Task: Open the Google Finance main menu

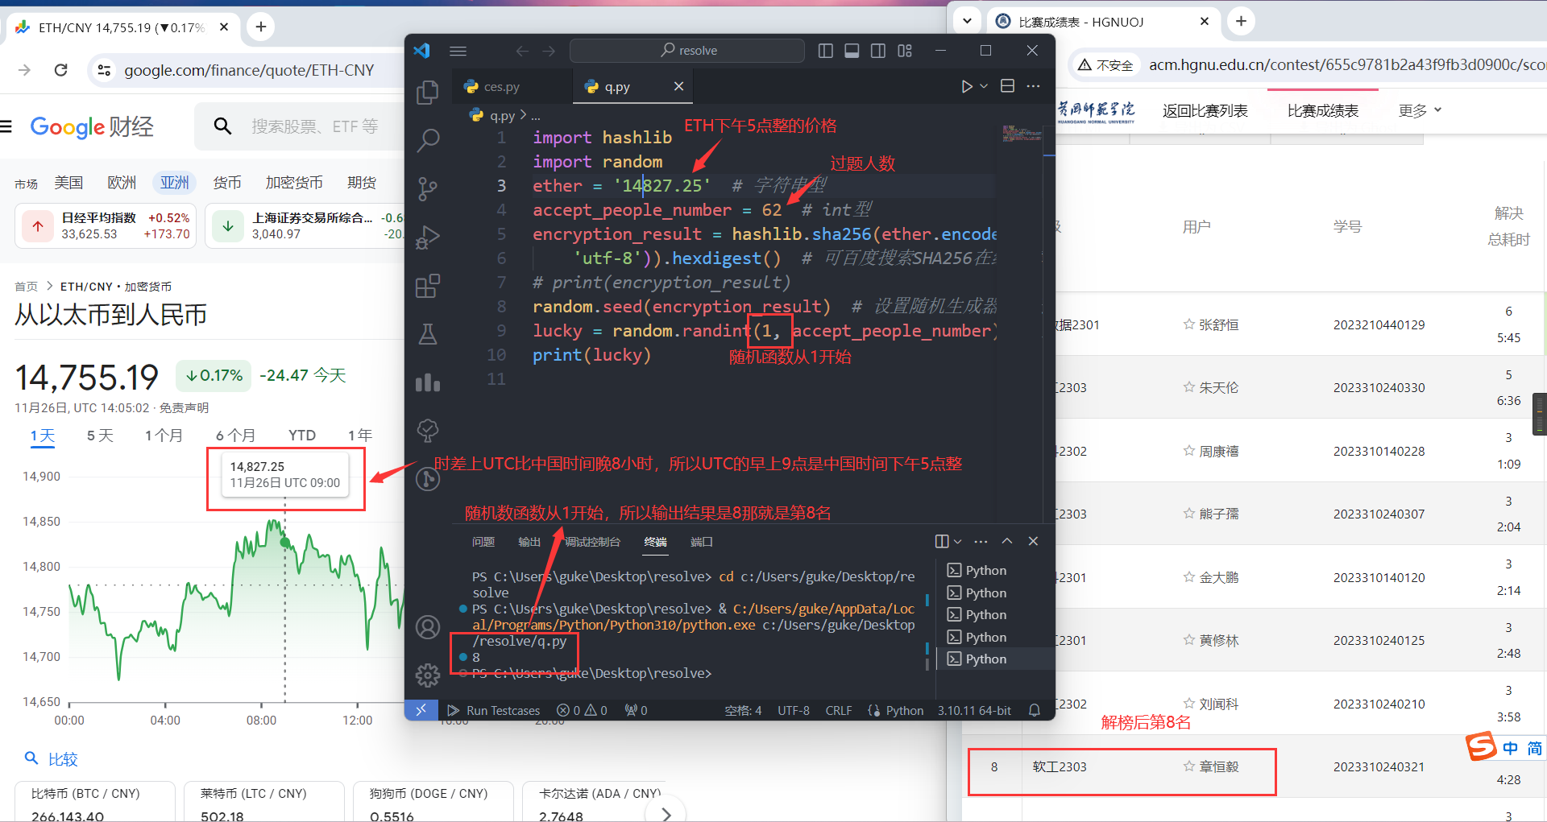Action: [x=6, y=126]
